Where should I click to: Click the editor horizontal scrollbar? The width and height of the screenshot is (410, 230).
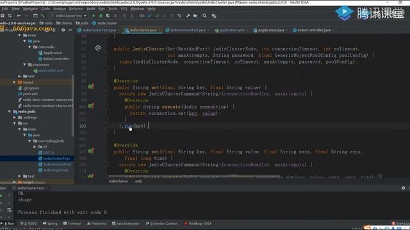pyautogui.click(x=193, y=176)
